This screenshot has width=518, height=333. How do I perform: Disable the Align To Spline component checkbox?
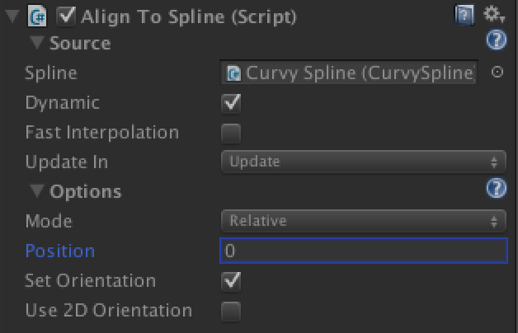[x=66, y=16]
